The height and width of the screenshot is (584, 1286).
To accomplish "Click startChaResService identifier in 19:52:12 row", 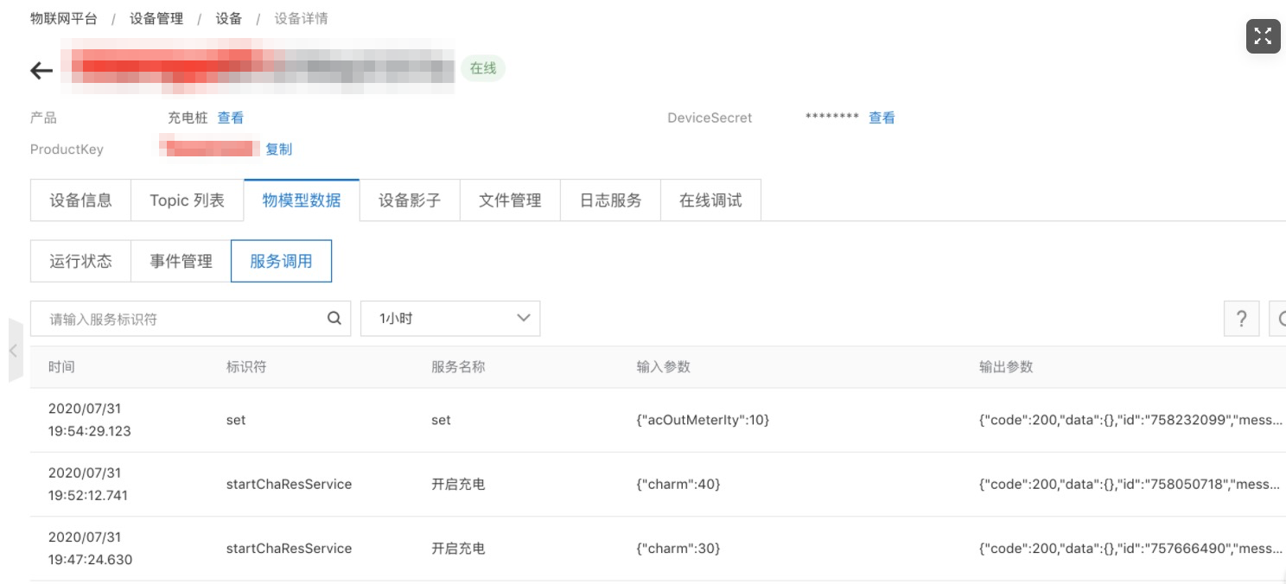I will pos(289,484).
